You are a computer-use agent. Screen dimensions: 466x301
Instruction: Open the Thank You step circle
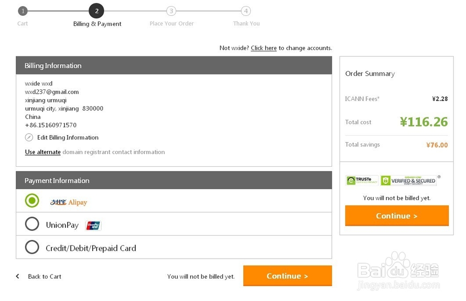[246, 11]
